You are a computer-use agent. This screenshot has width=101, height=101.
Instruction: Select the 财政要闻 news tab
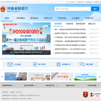pos(58,24)
